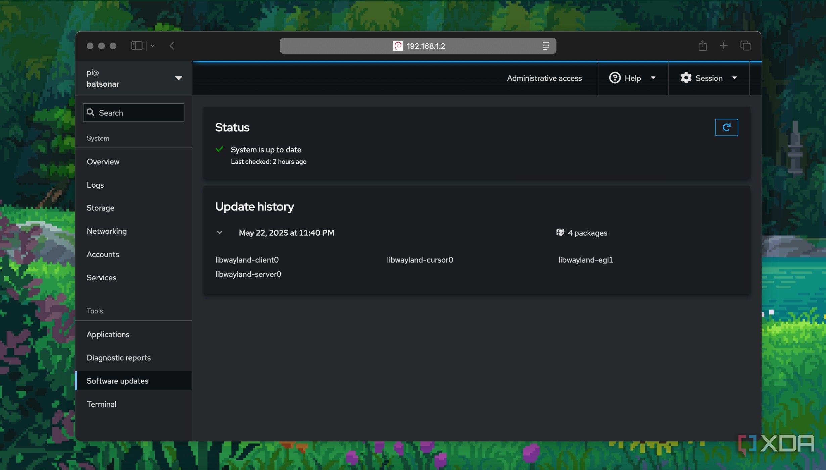Click the Session gear icon
The width and height of the screenshot is (826, 470).
(x=686, y=78)
